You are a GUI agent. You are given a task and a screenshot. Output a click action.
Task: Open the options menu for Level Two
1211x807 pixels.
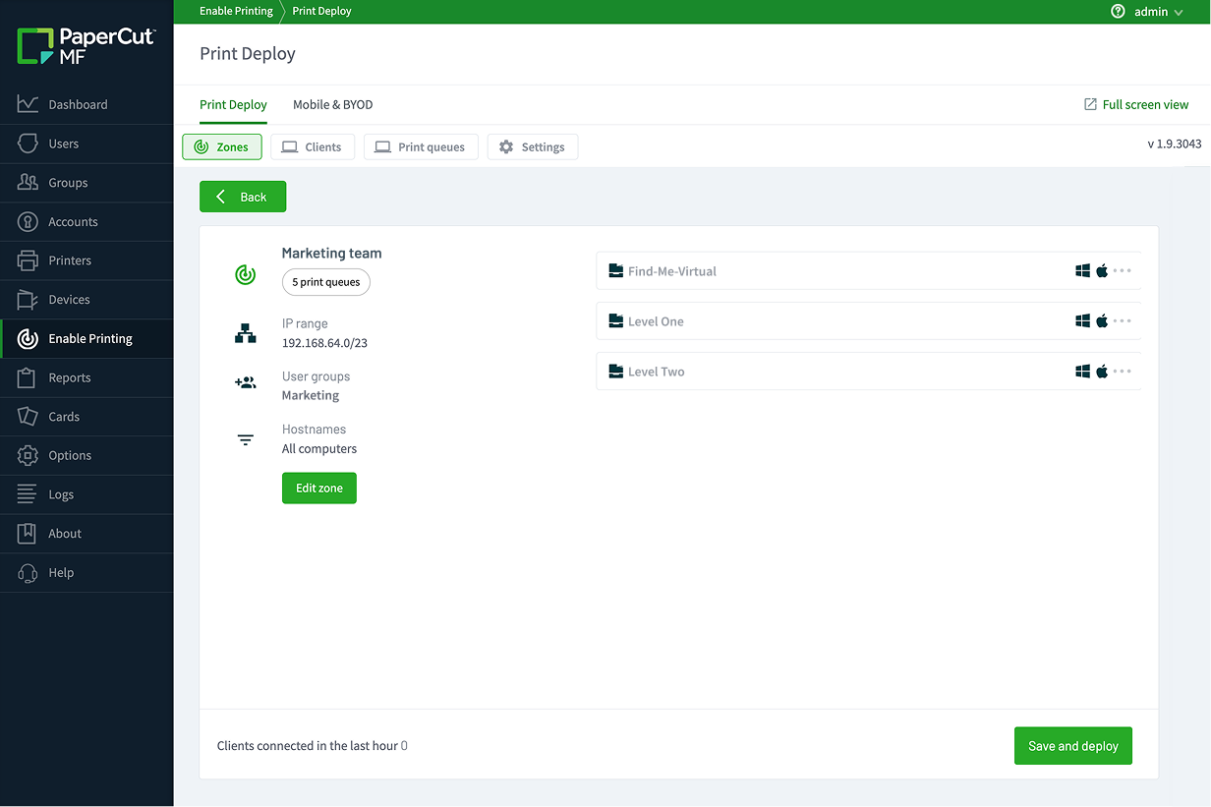tap(1124, 371)
